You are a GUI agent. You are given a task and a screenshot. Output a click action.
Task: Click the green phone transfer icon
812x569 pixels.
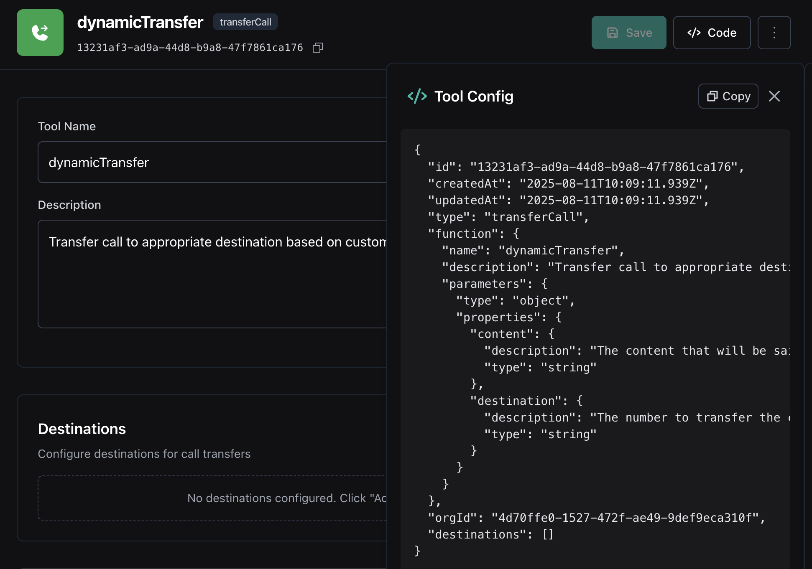40,33
